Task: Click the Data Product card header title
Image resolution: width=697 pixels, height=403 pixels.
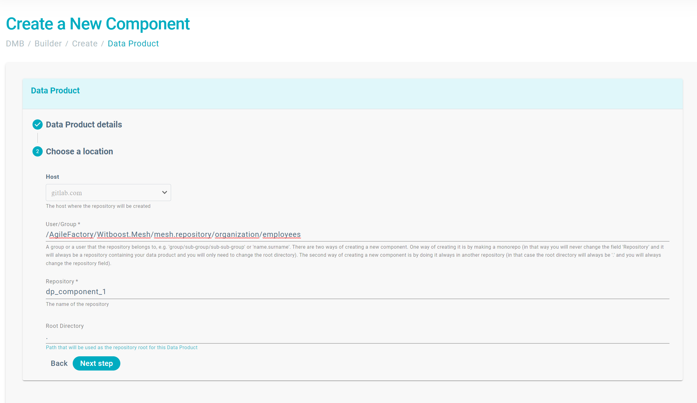Action: [55, 91]
